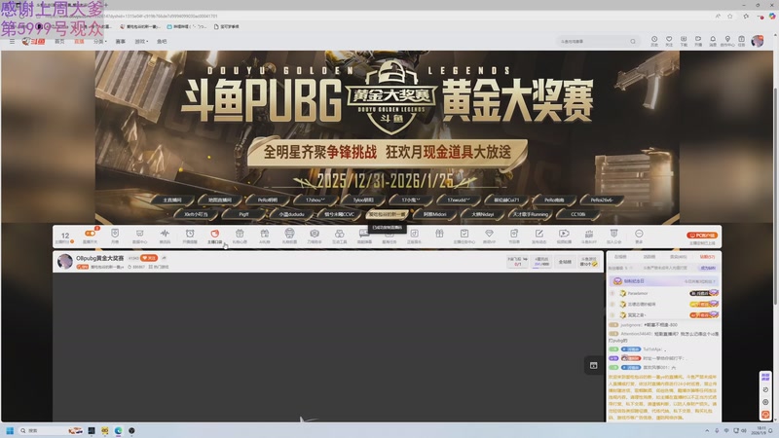Image resolution: width=779 pixels, height=438 pixels.
Task: Click the highlighted red 主播 icon in toolbar
Action: [214, 236]
